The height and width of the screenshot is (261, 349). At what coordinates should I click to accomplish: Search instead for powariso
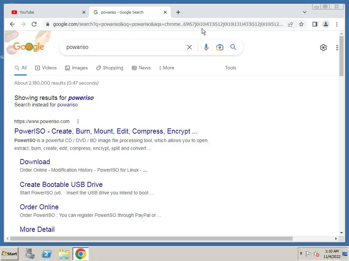pos(67,105)
